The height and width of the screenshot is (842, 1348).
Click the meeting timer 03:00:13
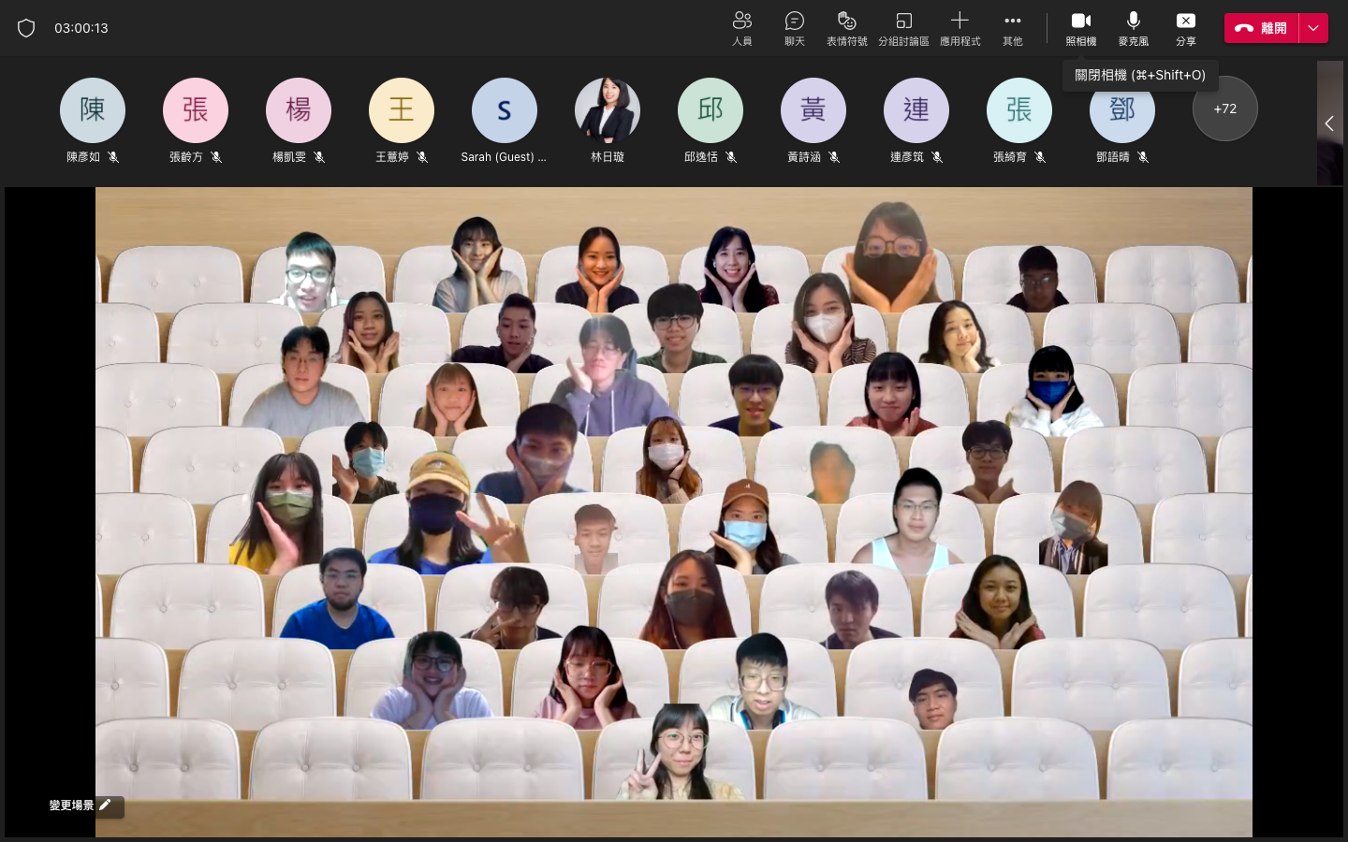pyautogui.click(x=81, y=28)
